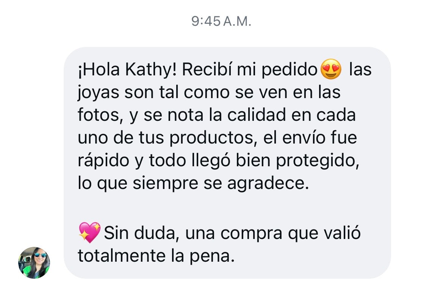The height and width of the screenshot is (292, 443).
Task: Open the sender's profile picture avatar
Action: (34, 262)
